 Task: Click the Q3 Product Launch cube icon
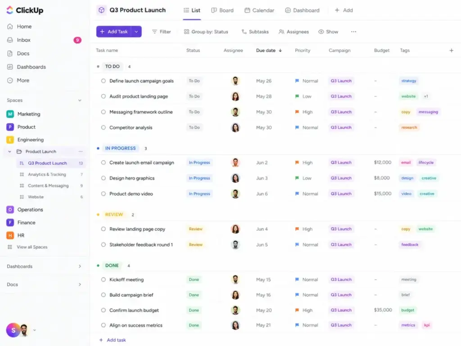coord(101,10)
